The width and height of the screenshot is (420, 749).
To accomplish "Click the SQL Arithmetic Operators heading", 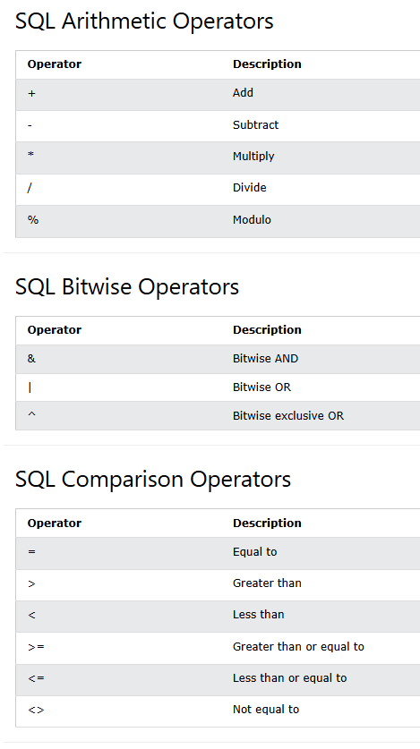I will (144, 21).
